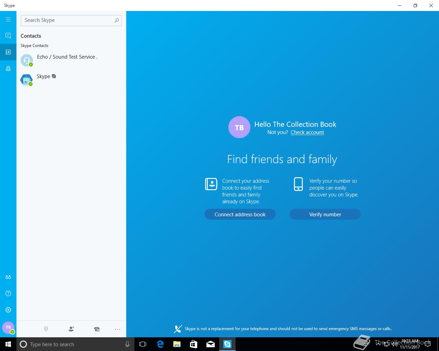The width and height of the screenshot is (439, 351).
Task: Open the TB profile avatar in sidebar
Action: click(x=8, y=328)
